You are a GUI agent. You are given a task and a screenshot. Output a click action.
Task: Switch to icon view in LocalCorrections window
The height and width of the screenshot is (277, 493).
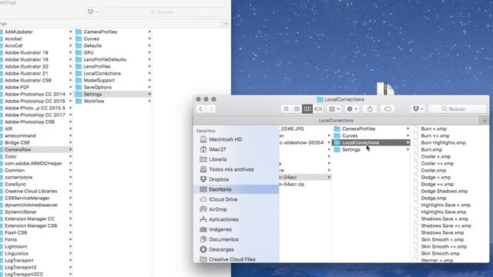(286, 108)
